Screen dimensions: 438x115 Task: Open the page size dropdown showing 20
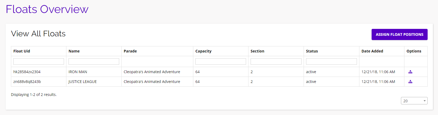point(414,101)
